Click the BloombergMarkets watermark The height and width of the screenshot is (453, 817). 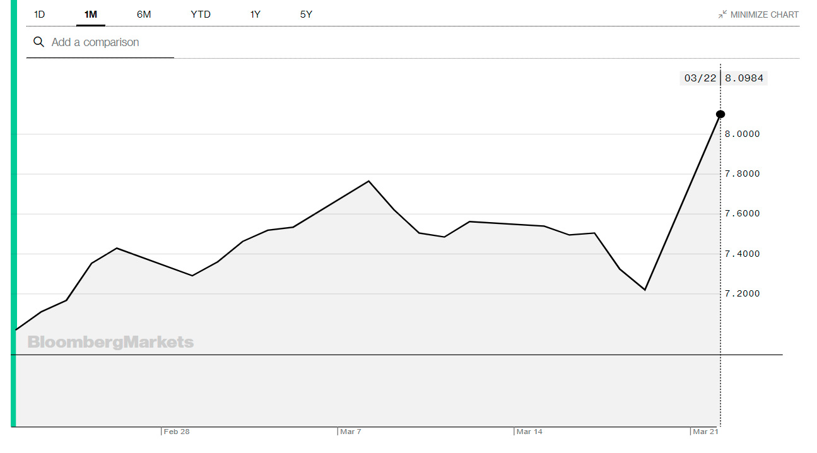[110, 342]
